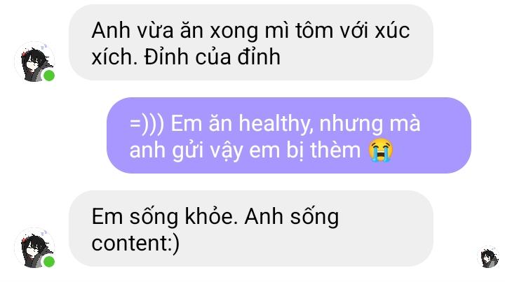This screenshot has width=505, height=282.
Task: Click the crying emoji in purple message
Action: pyautogui.click(x=381, y=150)
